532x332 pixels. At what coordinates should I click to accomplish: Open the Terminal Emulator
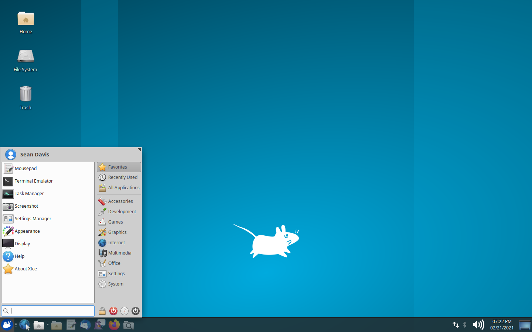pos(34,181)
